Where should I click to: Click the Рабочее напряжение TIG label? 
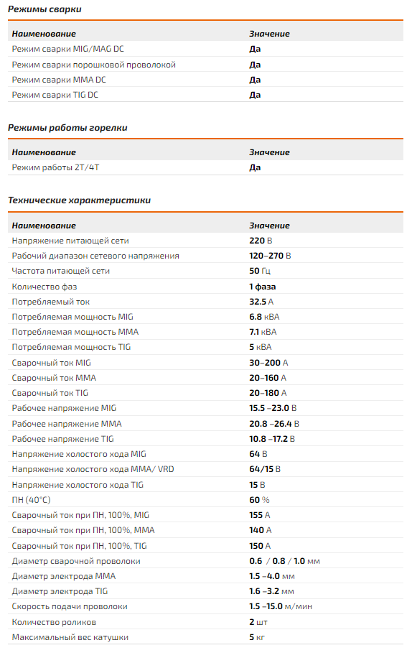tap(63, 439)
